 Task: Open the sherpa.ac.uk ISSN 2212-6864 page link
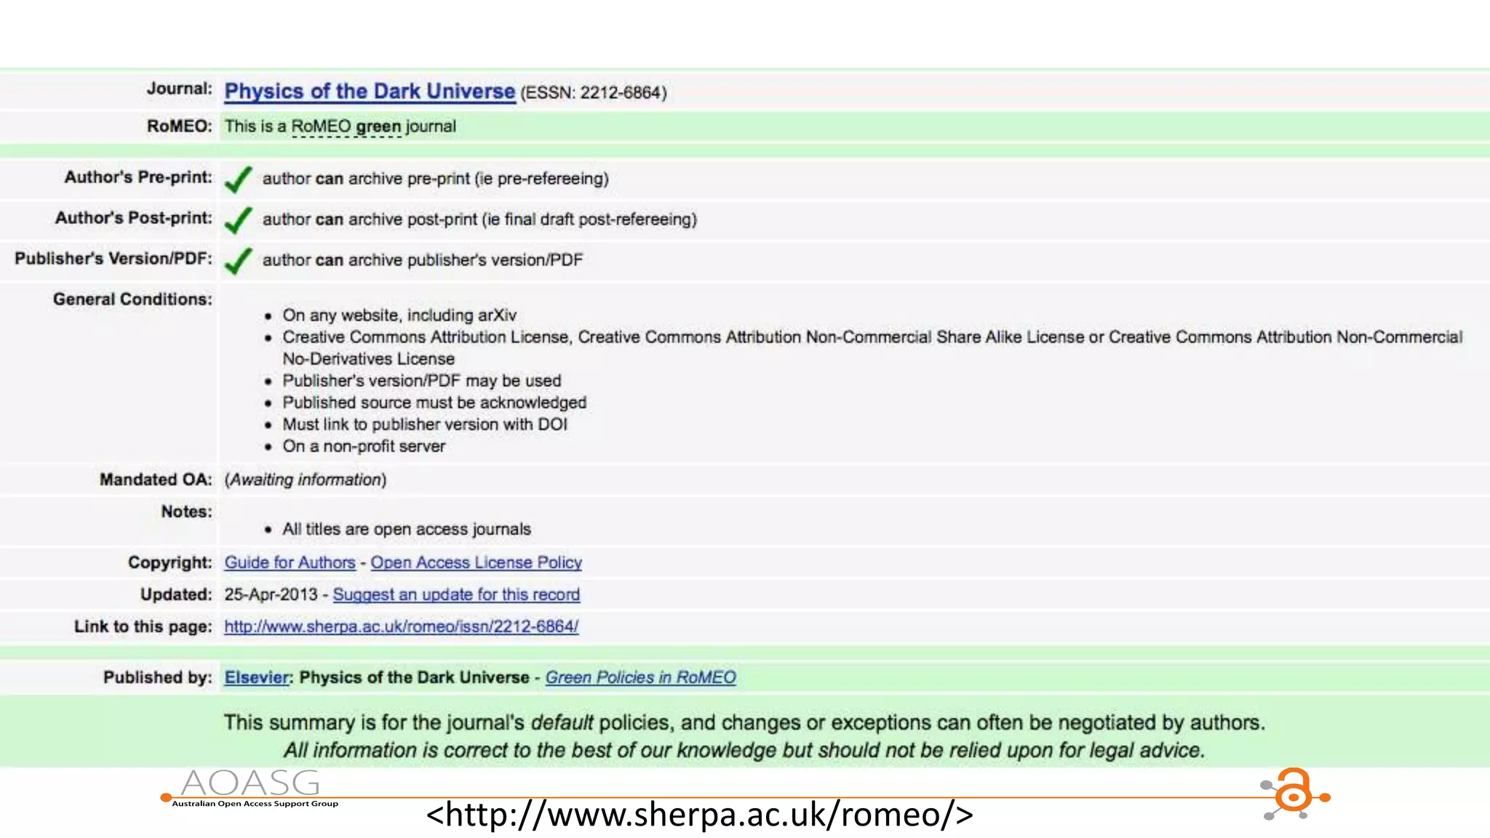(x=401, y=627)
